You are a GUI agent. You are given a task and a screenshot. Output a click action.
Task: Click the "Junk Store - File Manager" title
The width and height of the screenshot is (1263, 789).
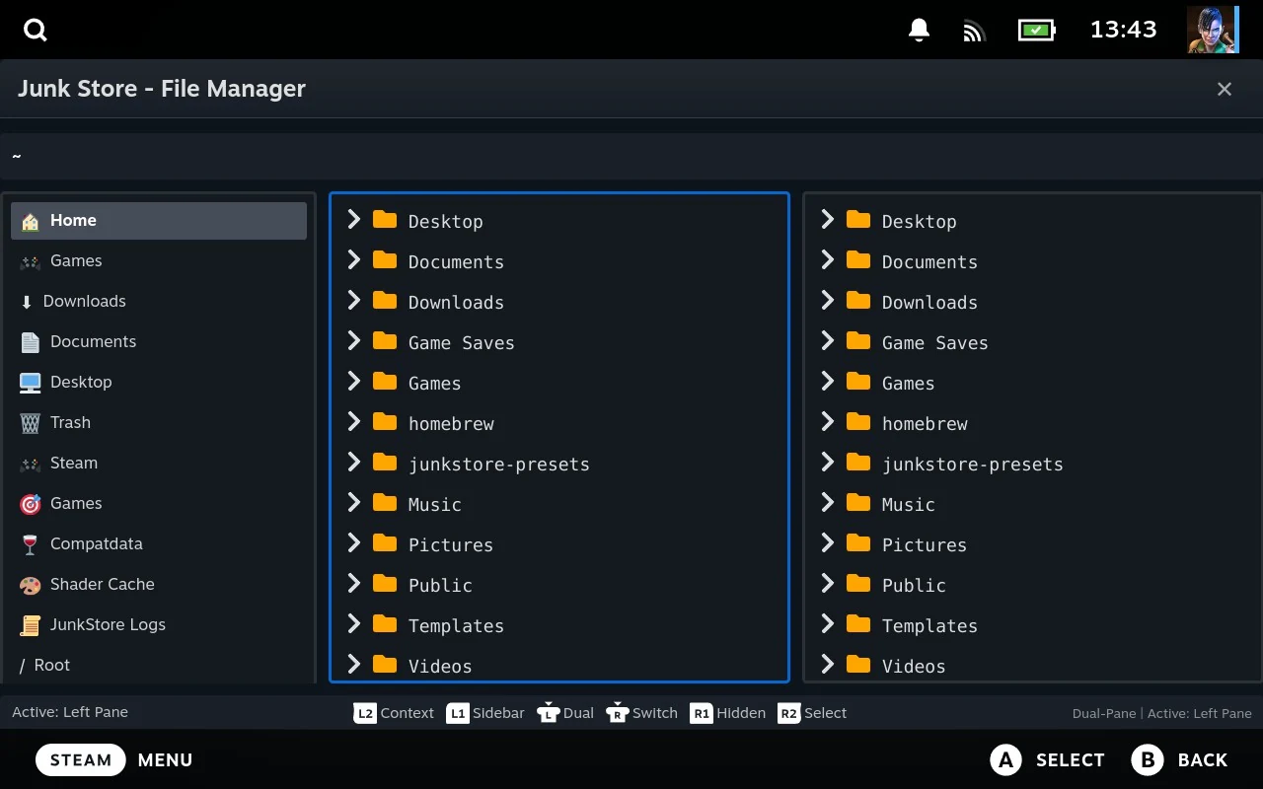pos(162,89)
